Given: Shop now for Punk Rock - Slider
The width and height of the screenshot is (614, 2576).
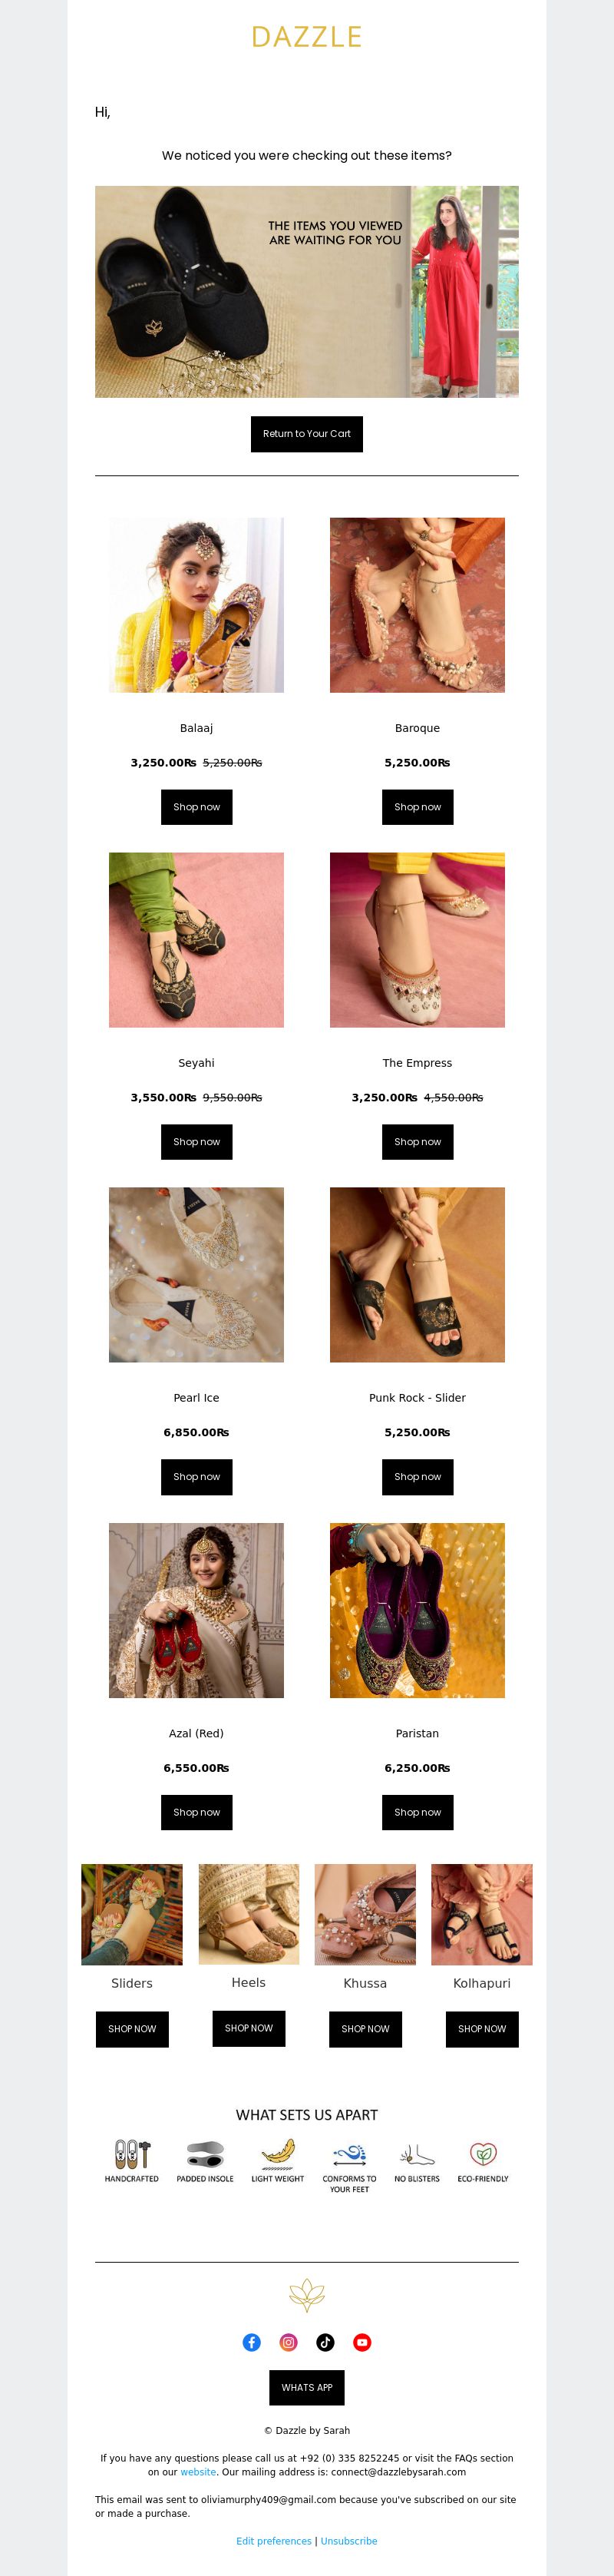Looking at the screenshot, I should point(418,1477).
